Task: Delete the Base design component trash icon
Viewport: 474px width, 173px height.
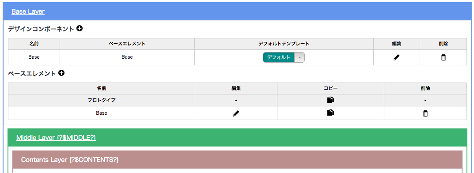Action: point(443,57)
